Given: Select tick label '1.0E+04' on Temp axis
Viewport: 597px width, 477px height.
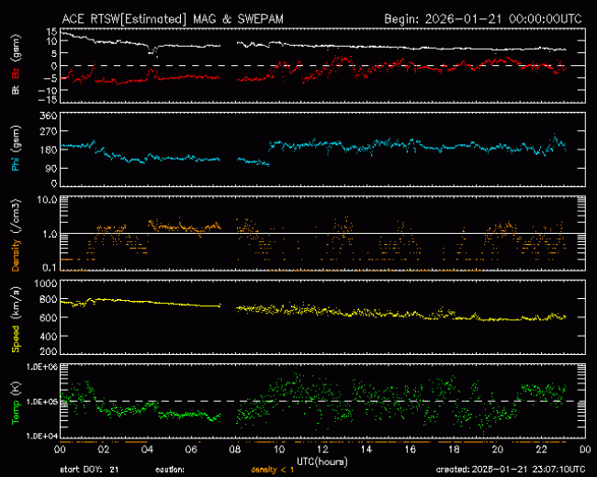Looking at the screenshot, I should pos(42,436).
